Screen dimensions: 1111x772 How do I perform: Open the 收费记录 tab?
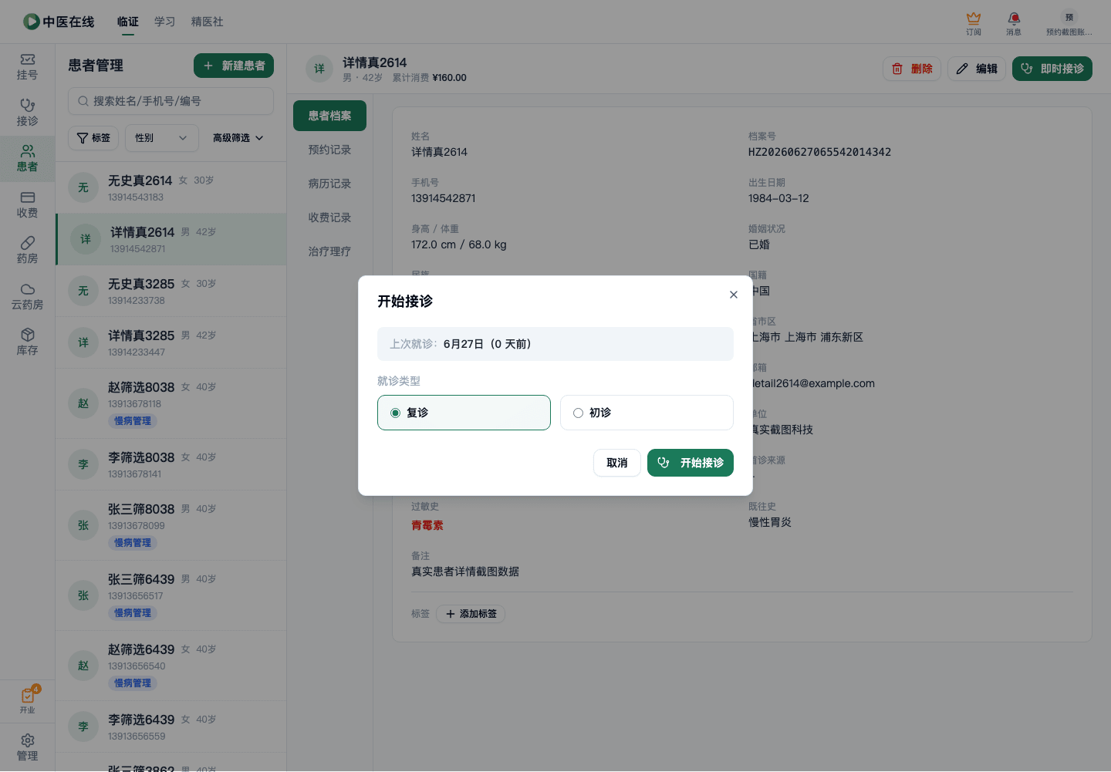[330, 217]
